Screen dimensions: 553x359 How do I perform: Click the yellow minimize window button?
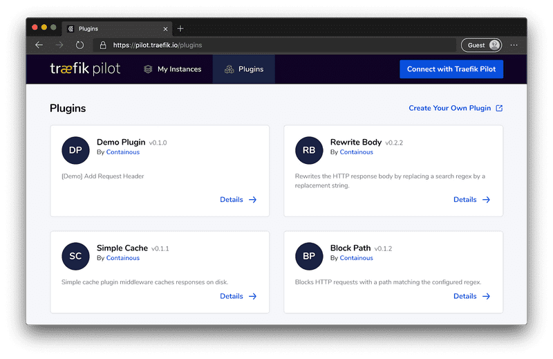click(x=44, y=27)
